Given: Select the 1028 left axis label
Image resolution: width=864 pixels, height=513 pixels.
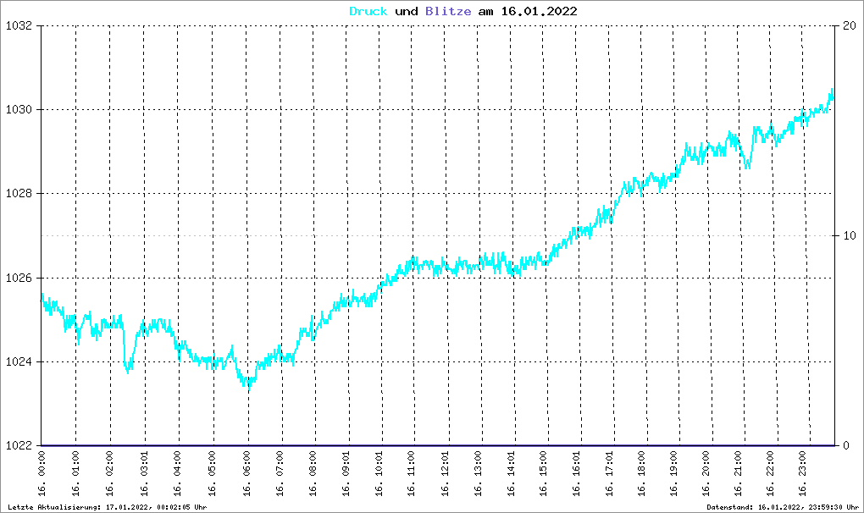Looking at the screenshot, I should [19, 194].
